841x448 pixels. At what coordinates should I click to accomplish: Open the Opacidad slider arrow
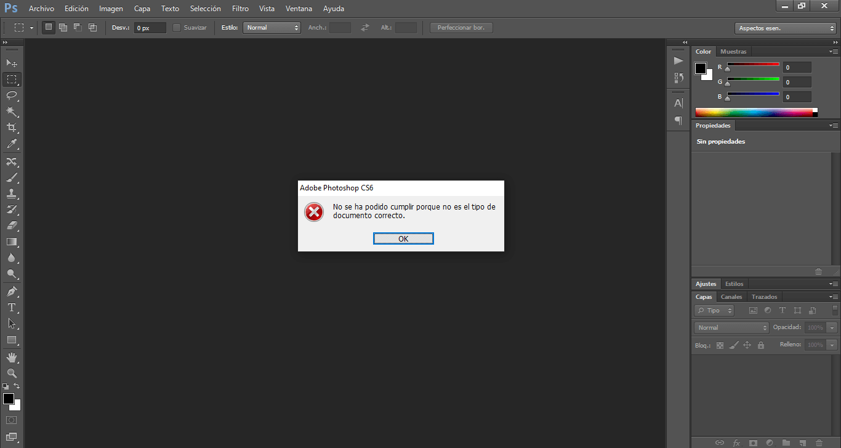[x=832, y=328]
